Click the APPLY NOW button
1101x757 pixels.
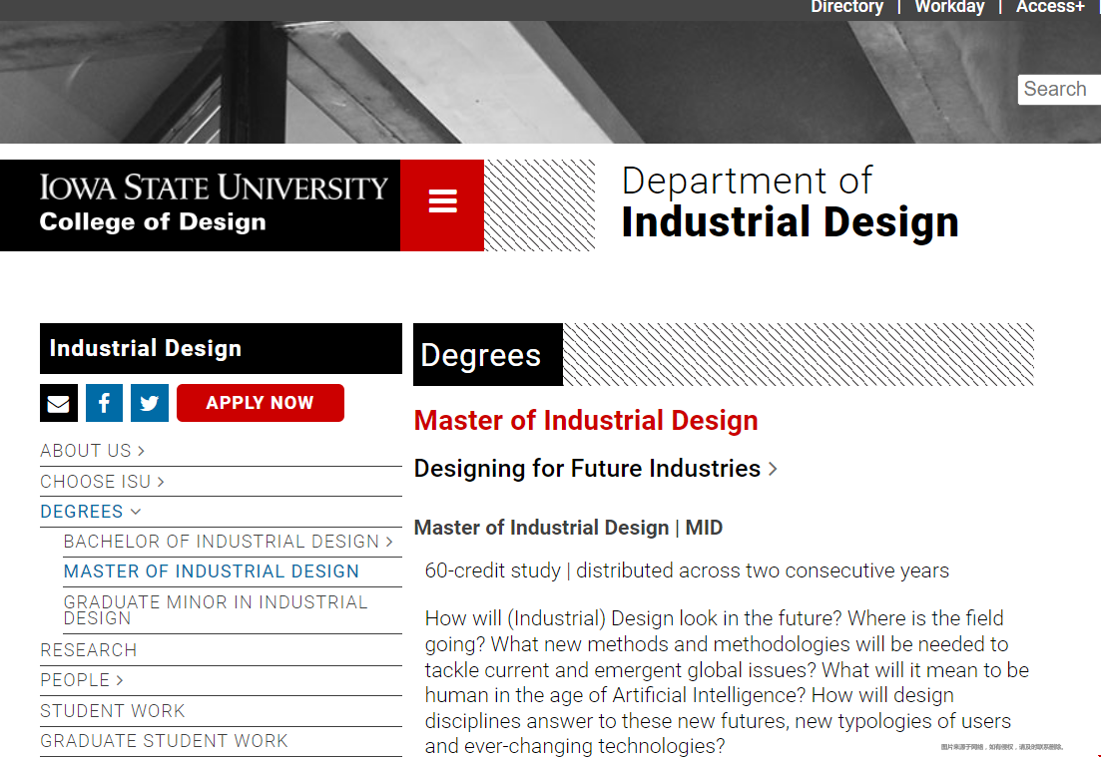[261, 403]
